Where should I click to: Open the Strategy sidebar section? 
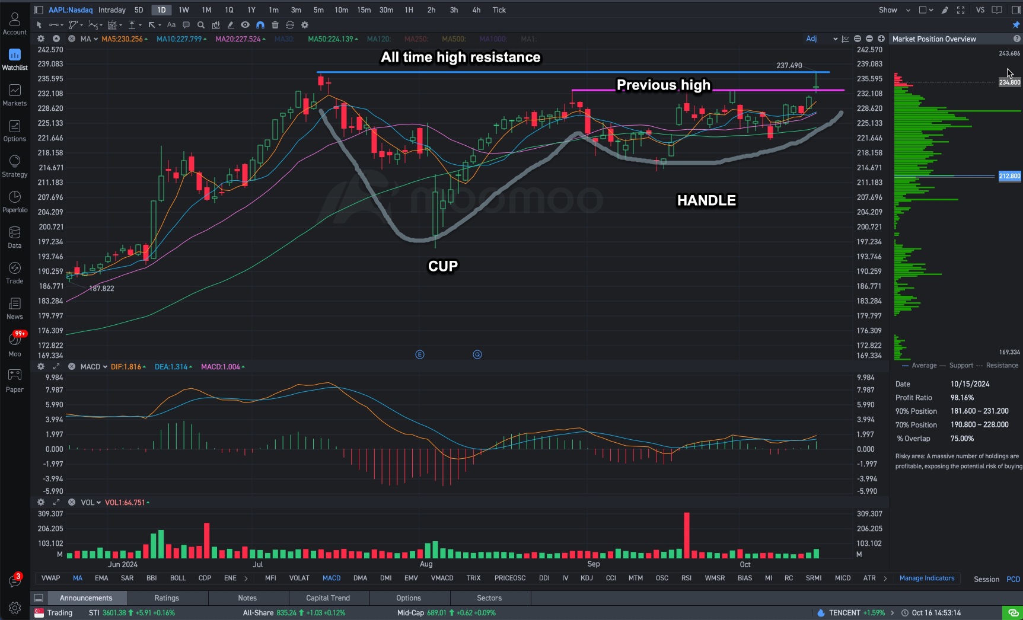click(15, 166)
